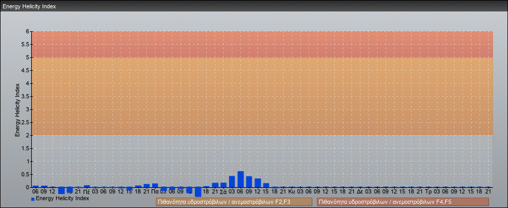Click the y-axis value 6
Screen dimensions: 508x208
(x=28, y=32)
